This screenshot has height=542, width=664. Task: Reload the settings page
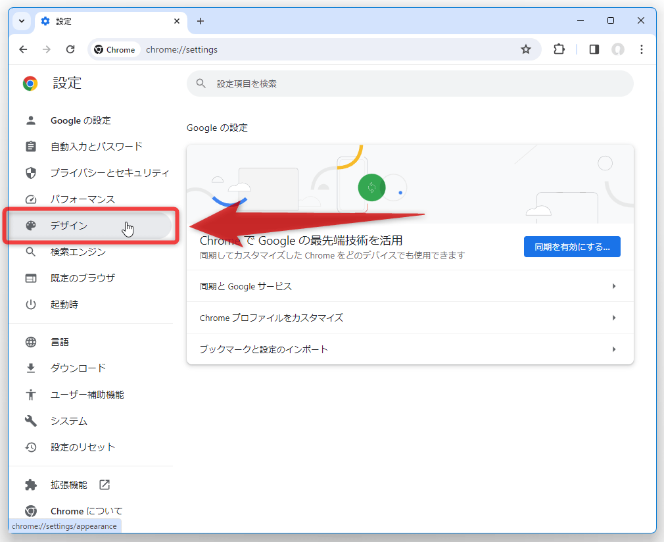[70, 49]
